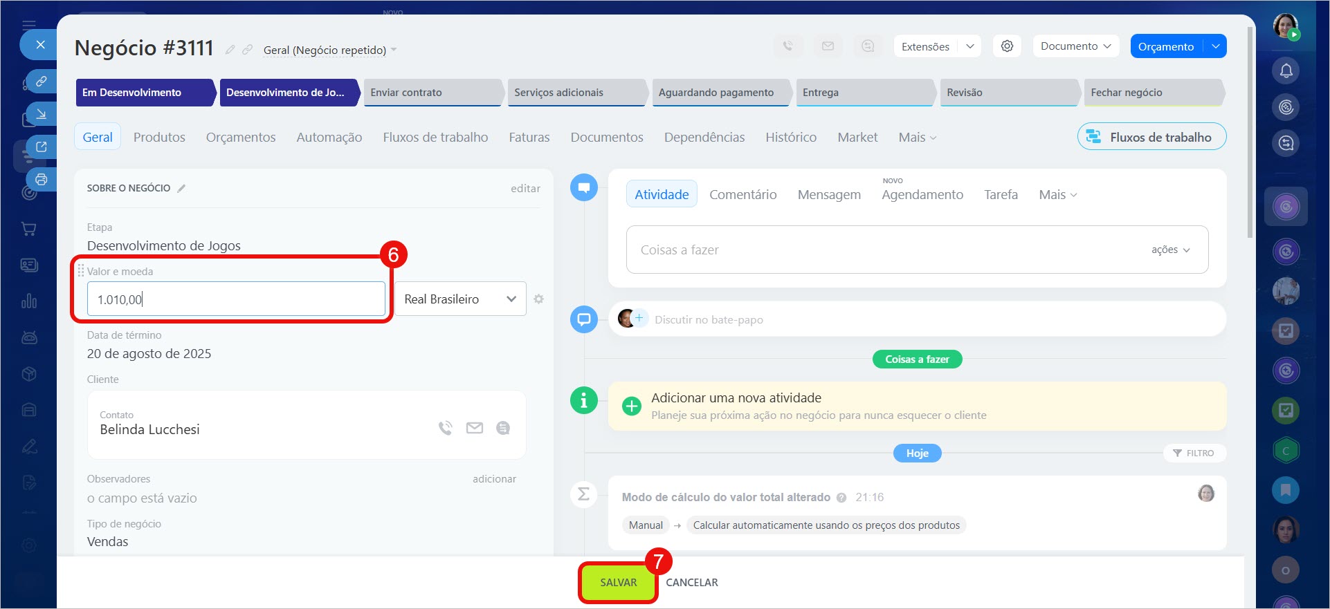Click the CANCELAR link

(x=691, y=583)
